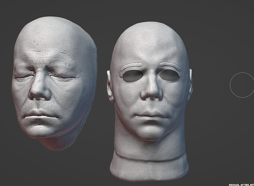
Task: Click the lips of the mask model
Action: (151, 116)
